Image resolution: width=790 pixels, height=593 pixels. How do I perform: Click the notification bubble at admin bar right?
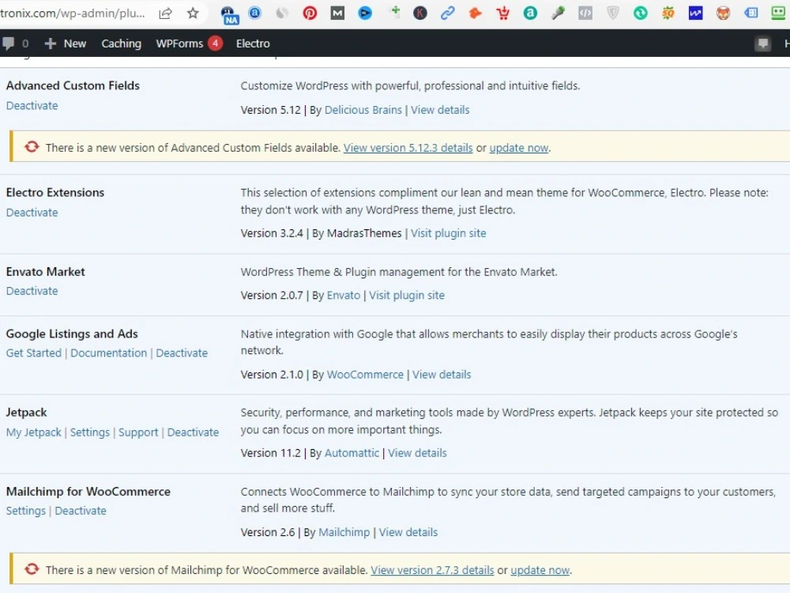tap(763, 43)
